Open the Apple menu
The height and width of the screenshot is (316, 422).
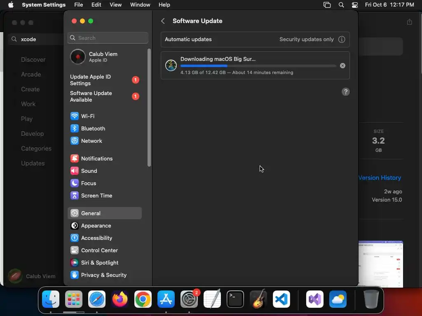[11, 5]
